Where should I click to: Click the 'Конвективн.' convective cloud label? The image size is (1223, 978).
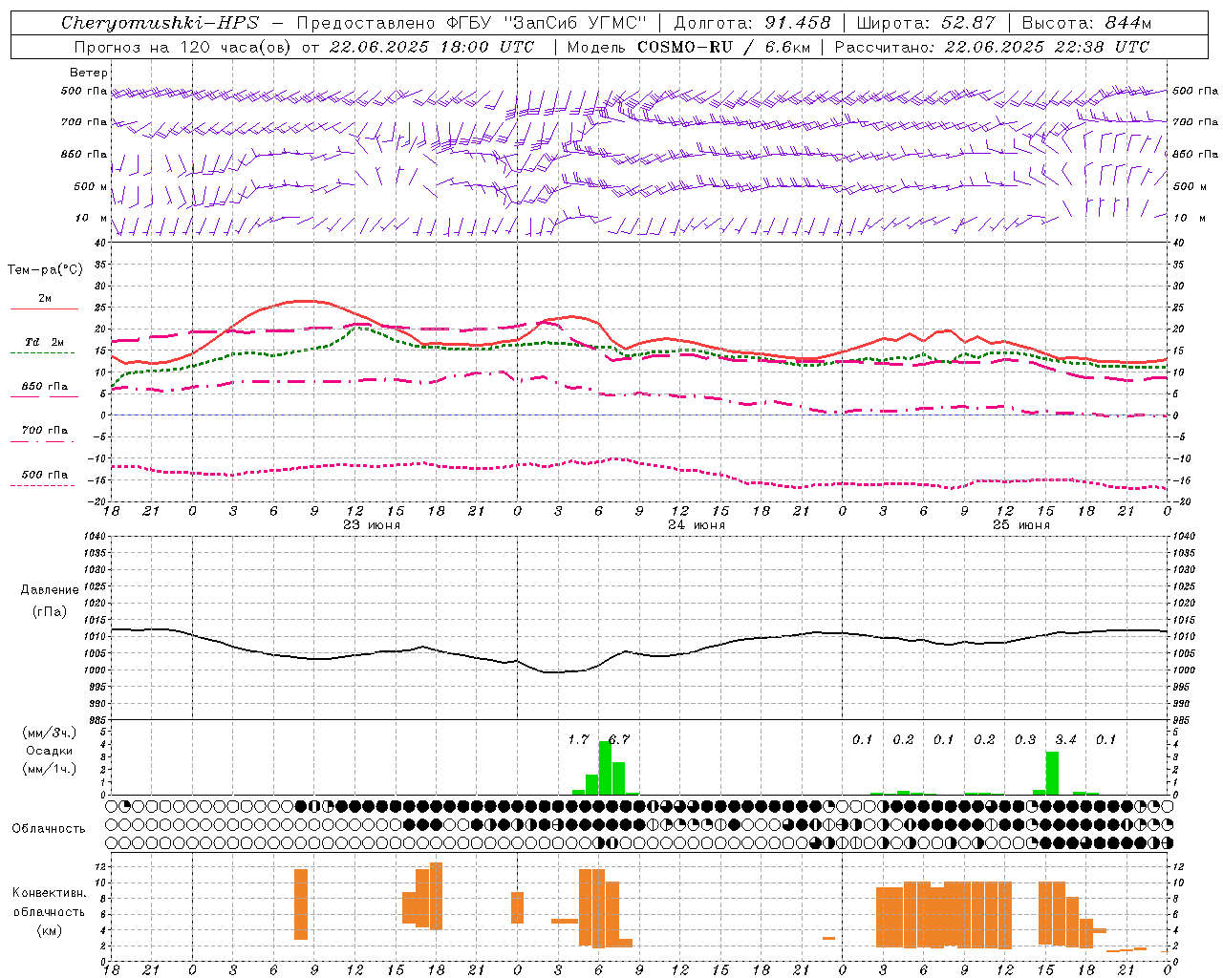point(49,893)
